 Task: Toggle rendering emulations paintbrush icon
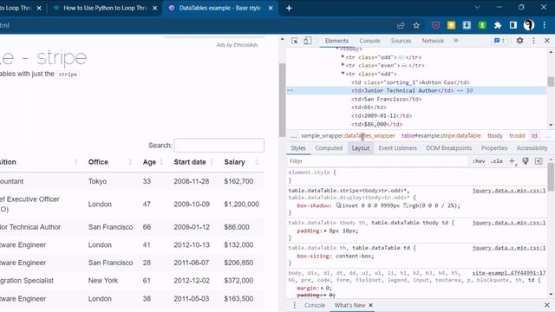(526, 161)
